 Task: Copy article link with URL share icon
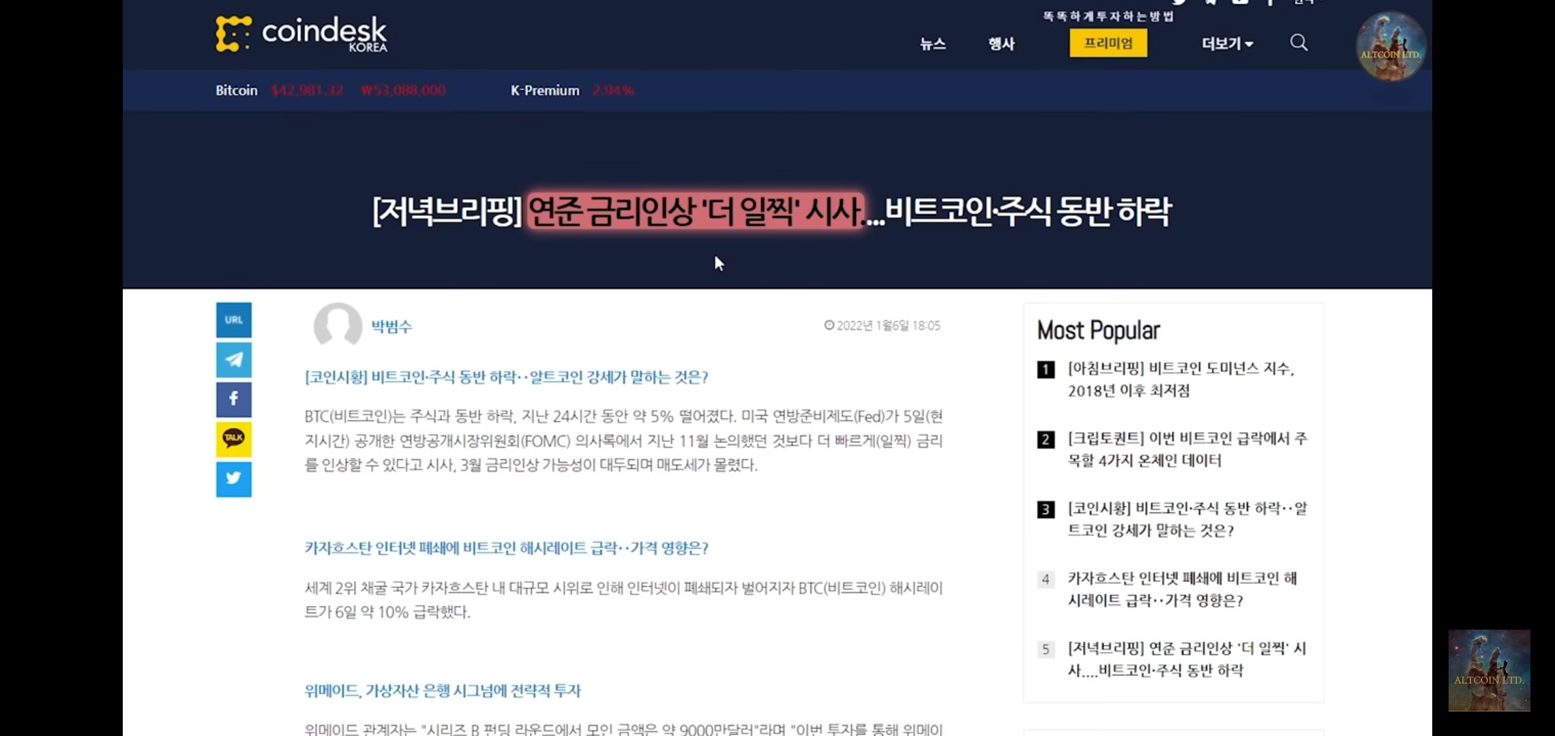[x=234, y=320]
